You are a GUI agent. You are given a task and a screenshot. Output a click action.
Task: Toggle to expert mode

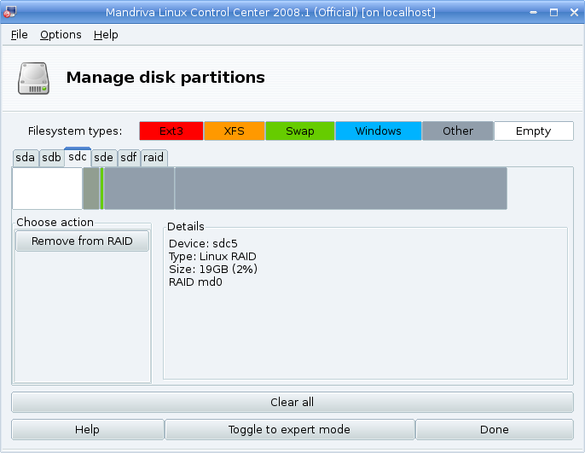[x=290, y=429]
